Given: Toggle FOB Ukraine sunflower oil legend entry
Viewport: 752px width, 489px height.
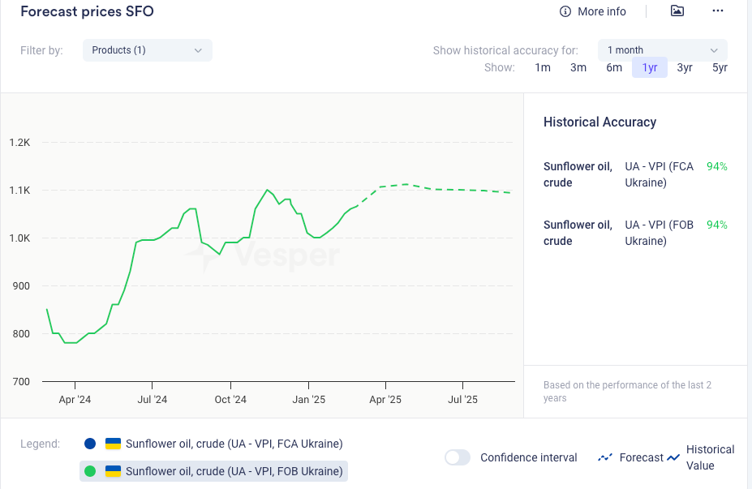Looking at the screenshot, I should click(x=234, y=471).
